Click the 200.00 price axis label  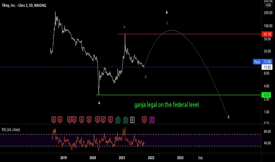click(268, 13)
